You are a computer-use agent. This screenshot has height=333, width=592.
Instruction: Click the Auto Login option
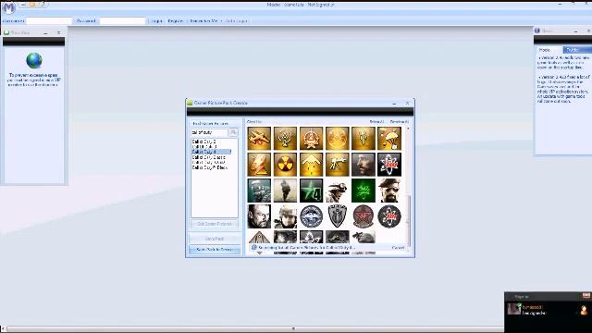coord(237,21)
